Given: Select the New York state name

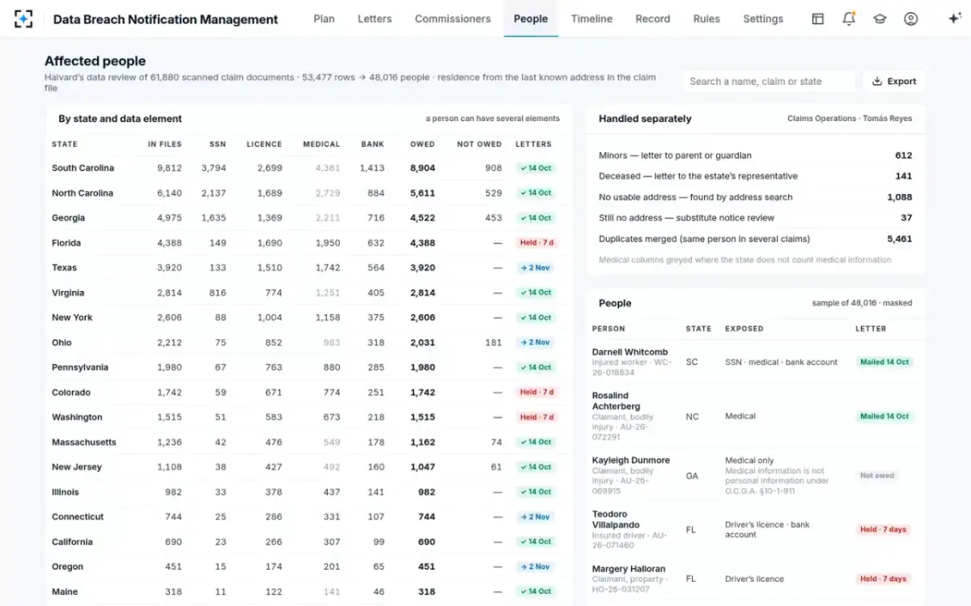Looking at the screenshot, I should (x=72, y=318).
